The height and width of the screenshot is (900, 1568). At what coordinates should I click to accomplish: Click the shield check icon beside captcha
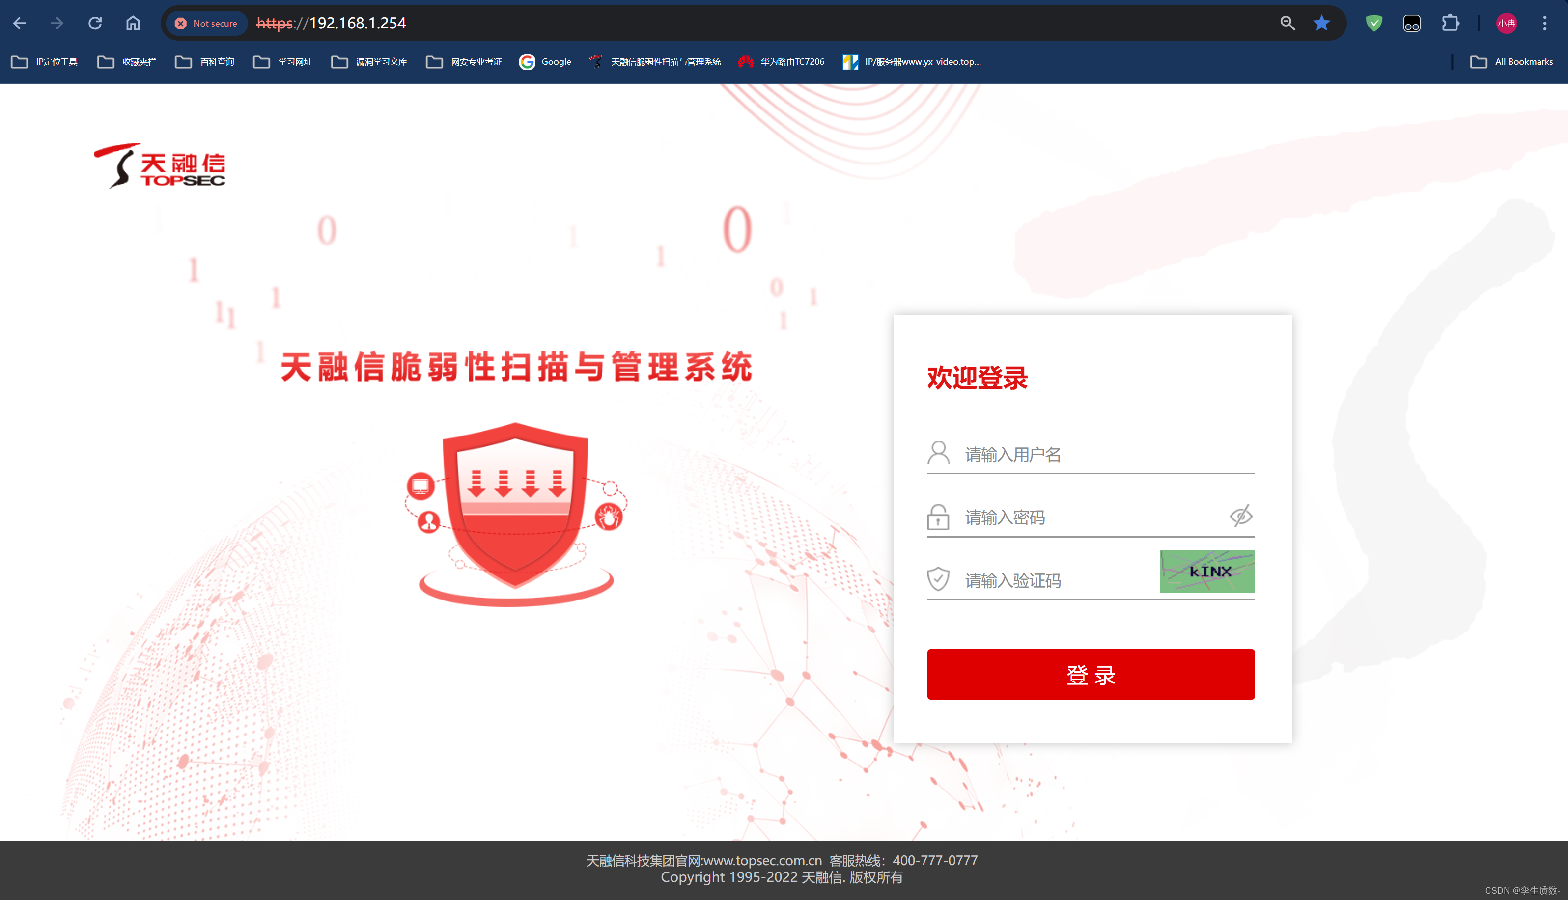click(x=938, y=579)
